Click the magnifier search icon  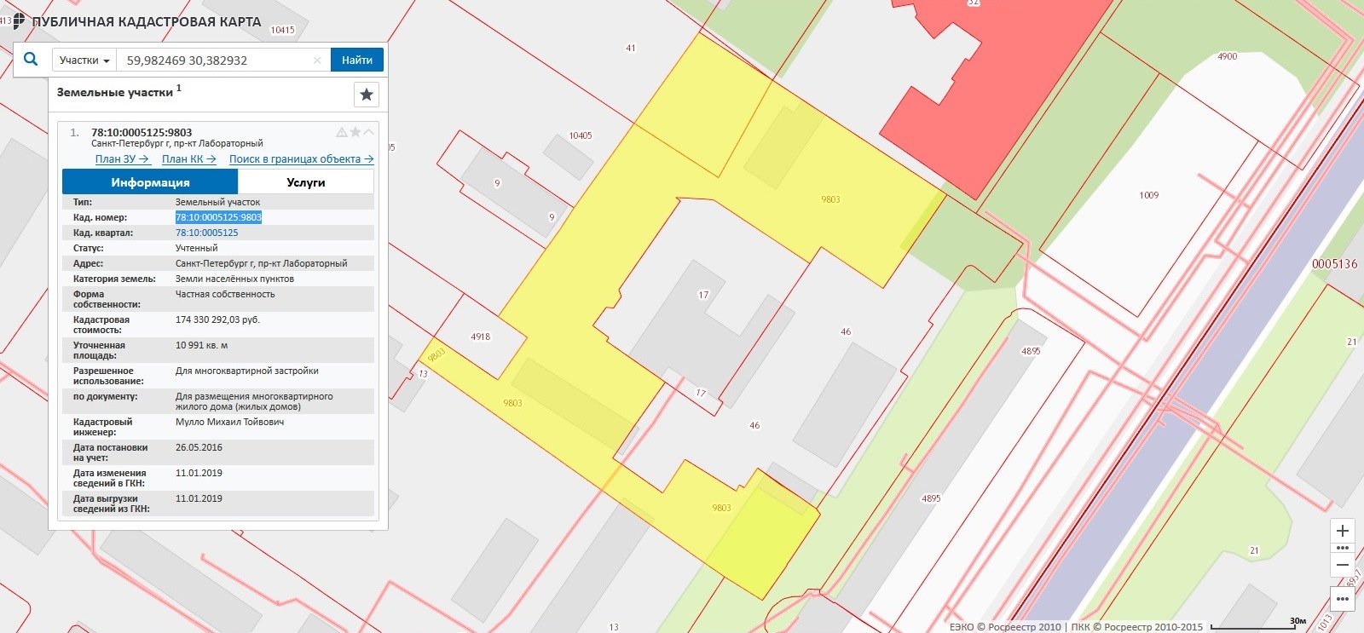31,60
